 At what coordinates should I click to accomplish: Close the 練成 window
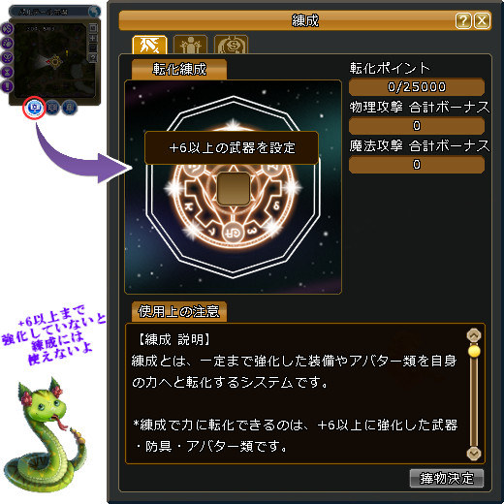(x=482, y=21)
